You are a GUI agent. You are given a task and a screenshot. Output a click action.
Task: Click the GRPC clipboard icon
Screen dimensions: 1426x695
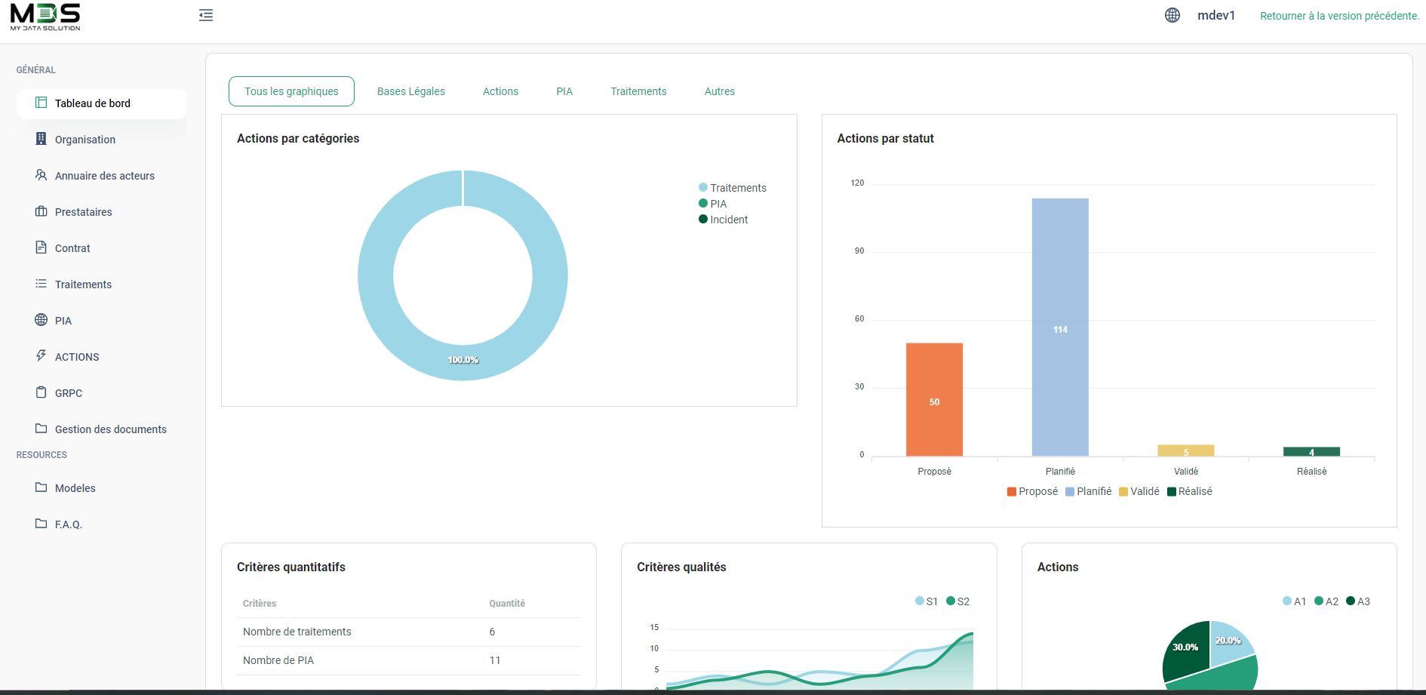tap(41, 392)
